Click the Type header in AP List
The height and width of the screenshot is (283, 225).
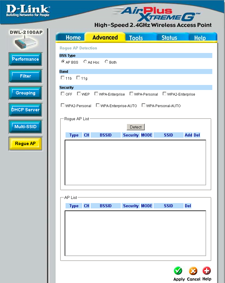point(74,206)
